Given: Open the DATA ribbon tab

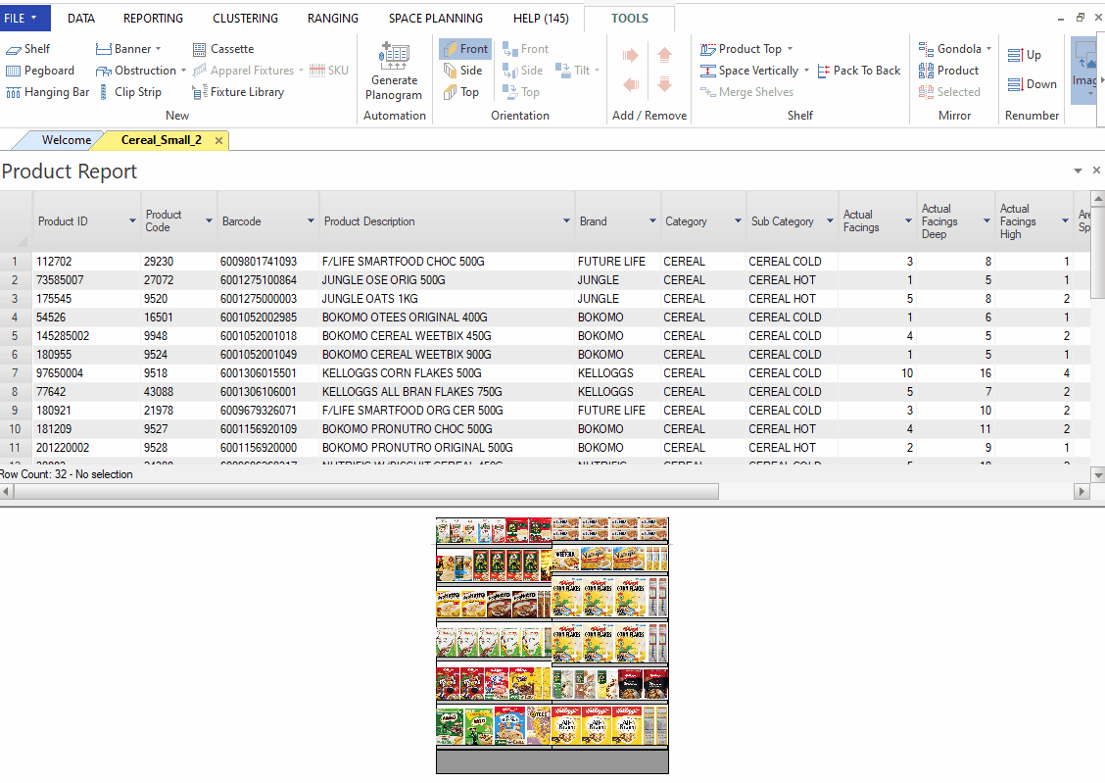Looking at the screenshot, I should coord(81,19).
